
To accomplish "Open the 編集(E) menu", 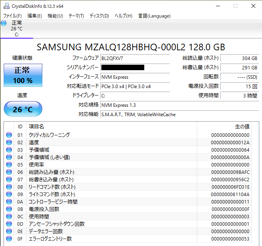I will (x=35, y=16).
